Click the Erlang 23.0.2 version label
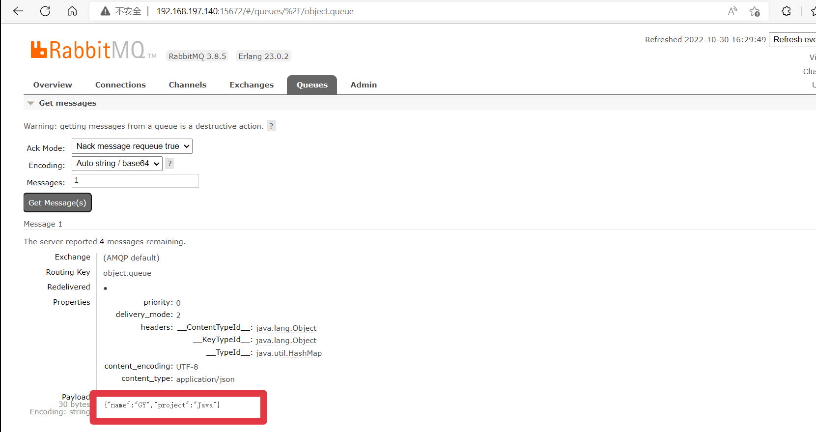Image resolution: width=816 pixels, height=432 pixels. click(263, 56)
